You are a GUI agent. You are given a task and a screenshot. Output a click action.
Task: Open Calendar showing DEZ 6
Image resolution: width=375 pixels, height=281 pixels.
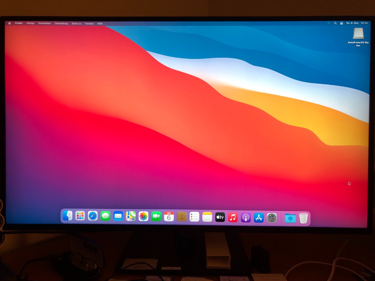pyautogui.click(x=169, y=217)
